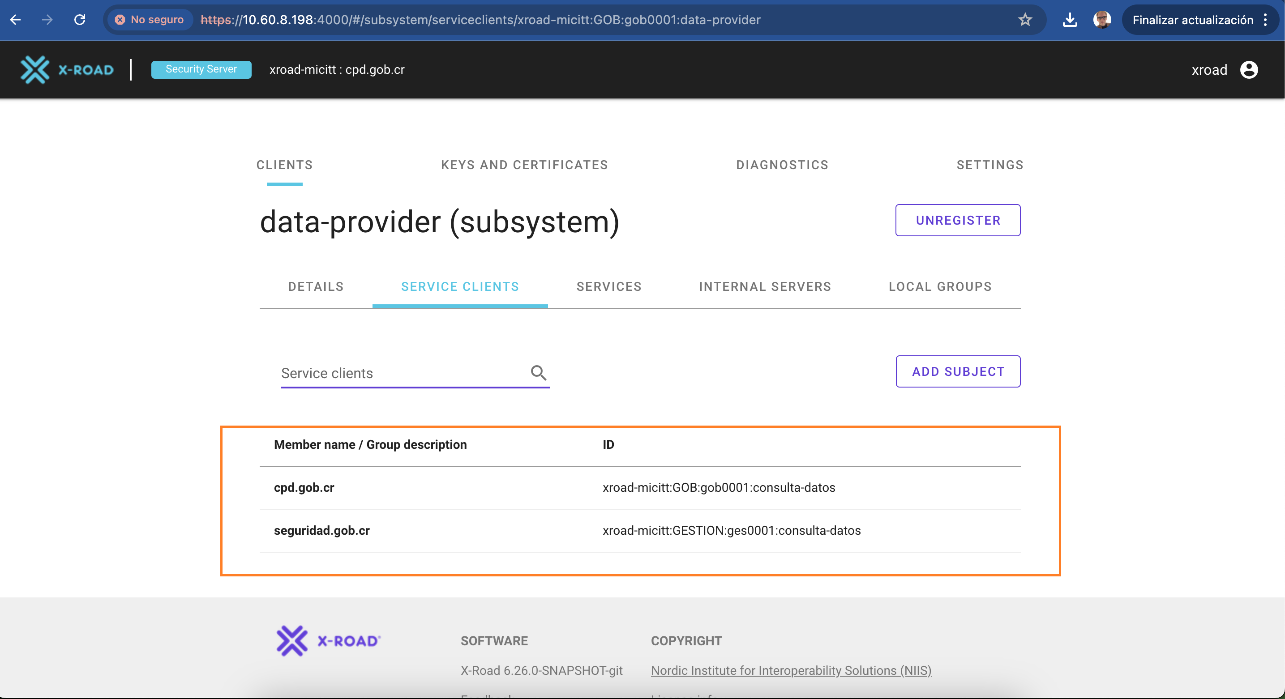Click xroad-micitt : cpd.gob.cr server name
The width and height of the screenshot is (1285, 699).
[337, 69]
